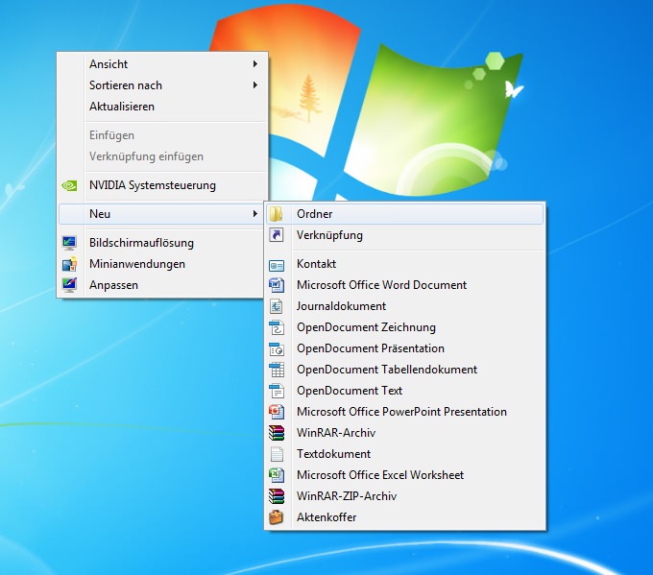Screen dimensions: 653x575
Task: Expand the Sortieren nach submenu arrow
Action: pyautogui.click(x=255, y=84)
